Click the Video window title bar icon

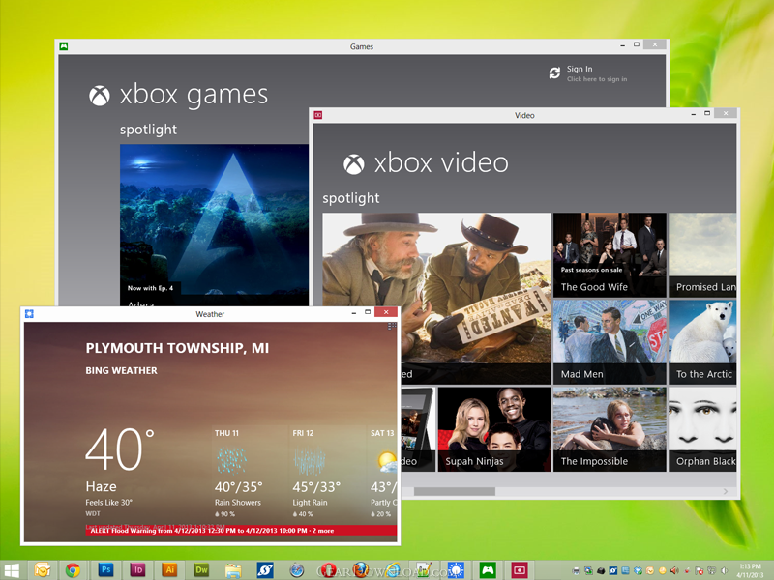(318, 115)
